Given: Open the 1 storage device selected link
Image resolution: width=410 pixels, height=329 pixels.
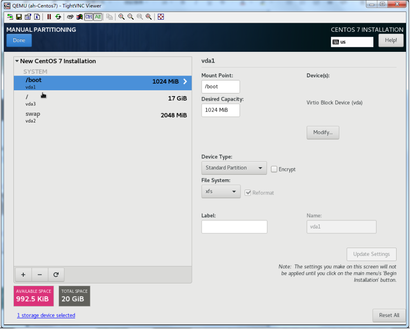Looking at the screenshot, I should pos(46,315).
